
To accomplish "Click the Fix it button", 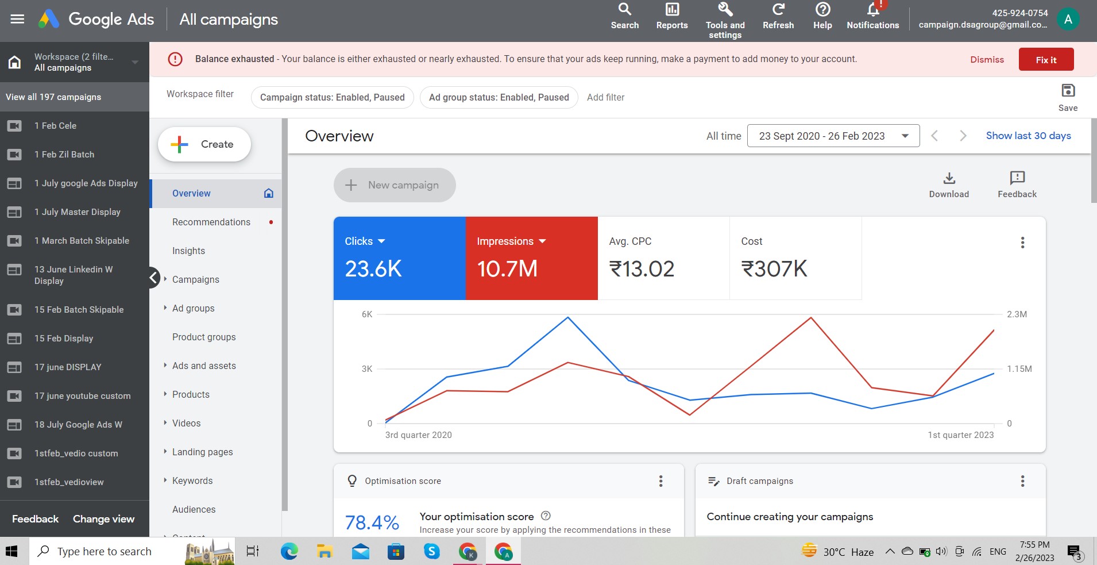I will 1045,59.
